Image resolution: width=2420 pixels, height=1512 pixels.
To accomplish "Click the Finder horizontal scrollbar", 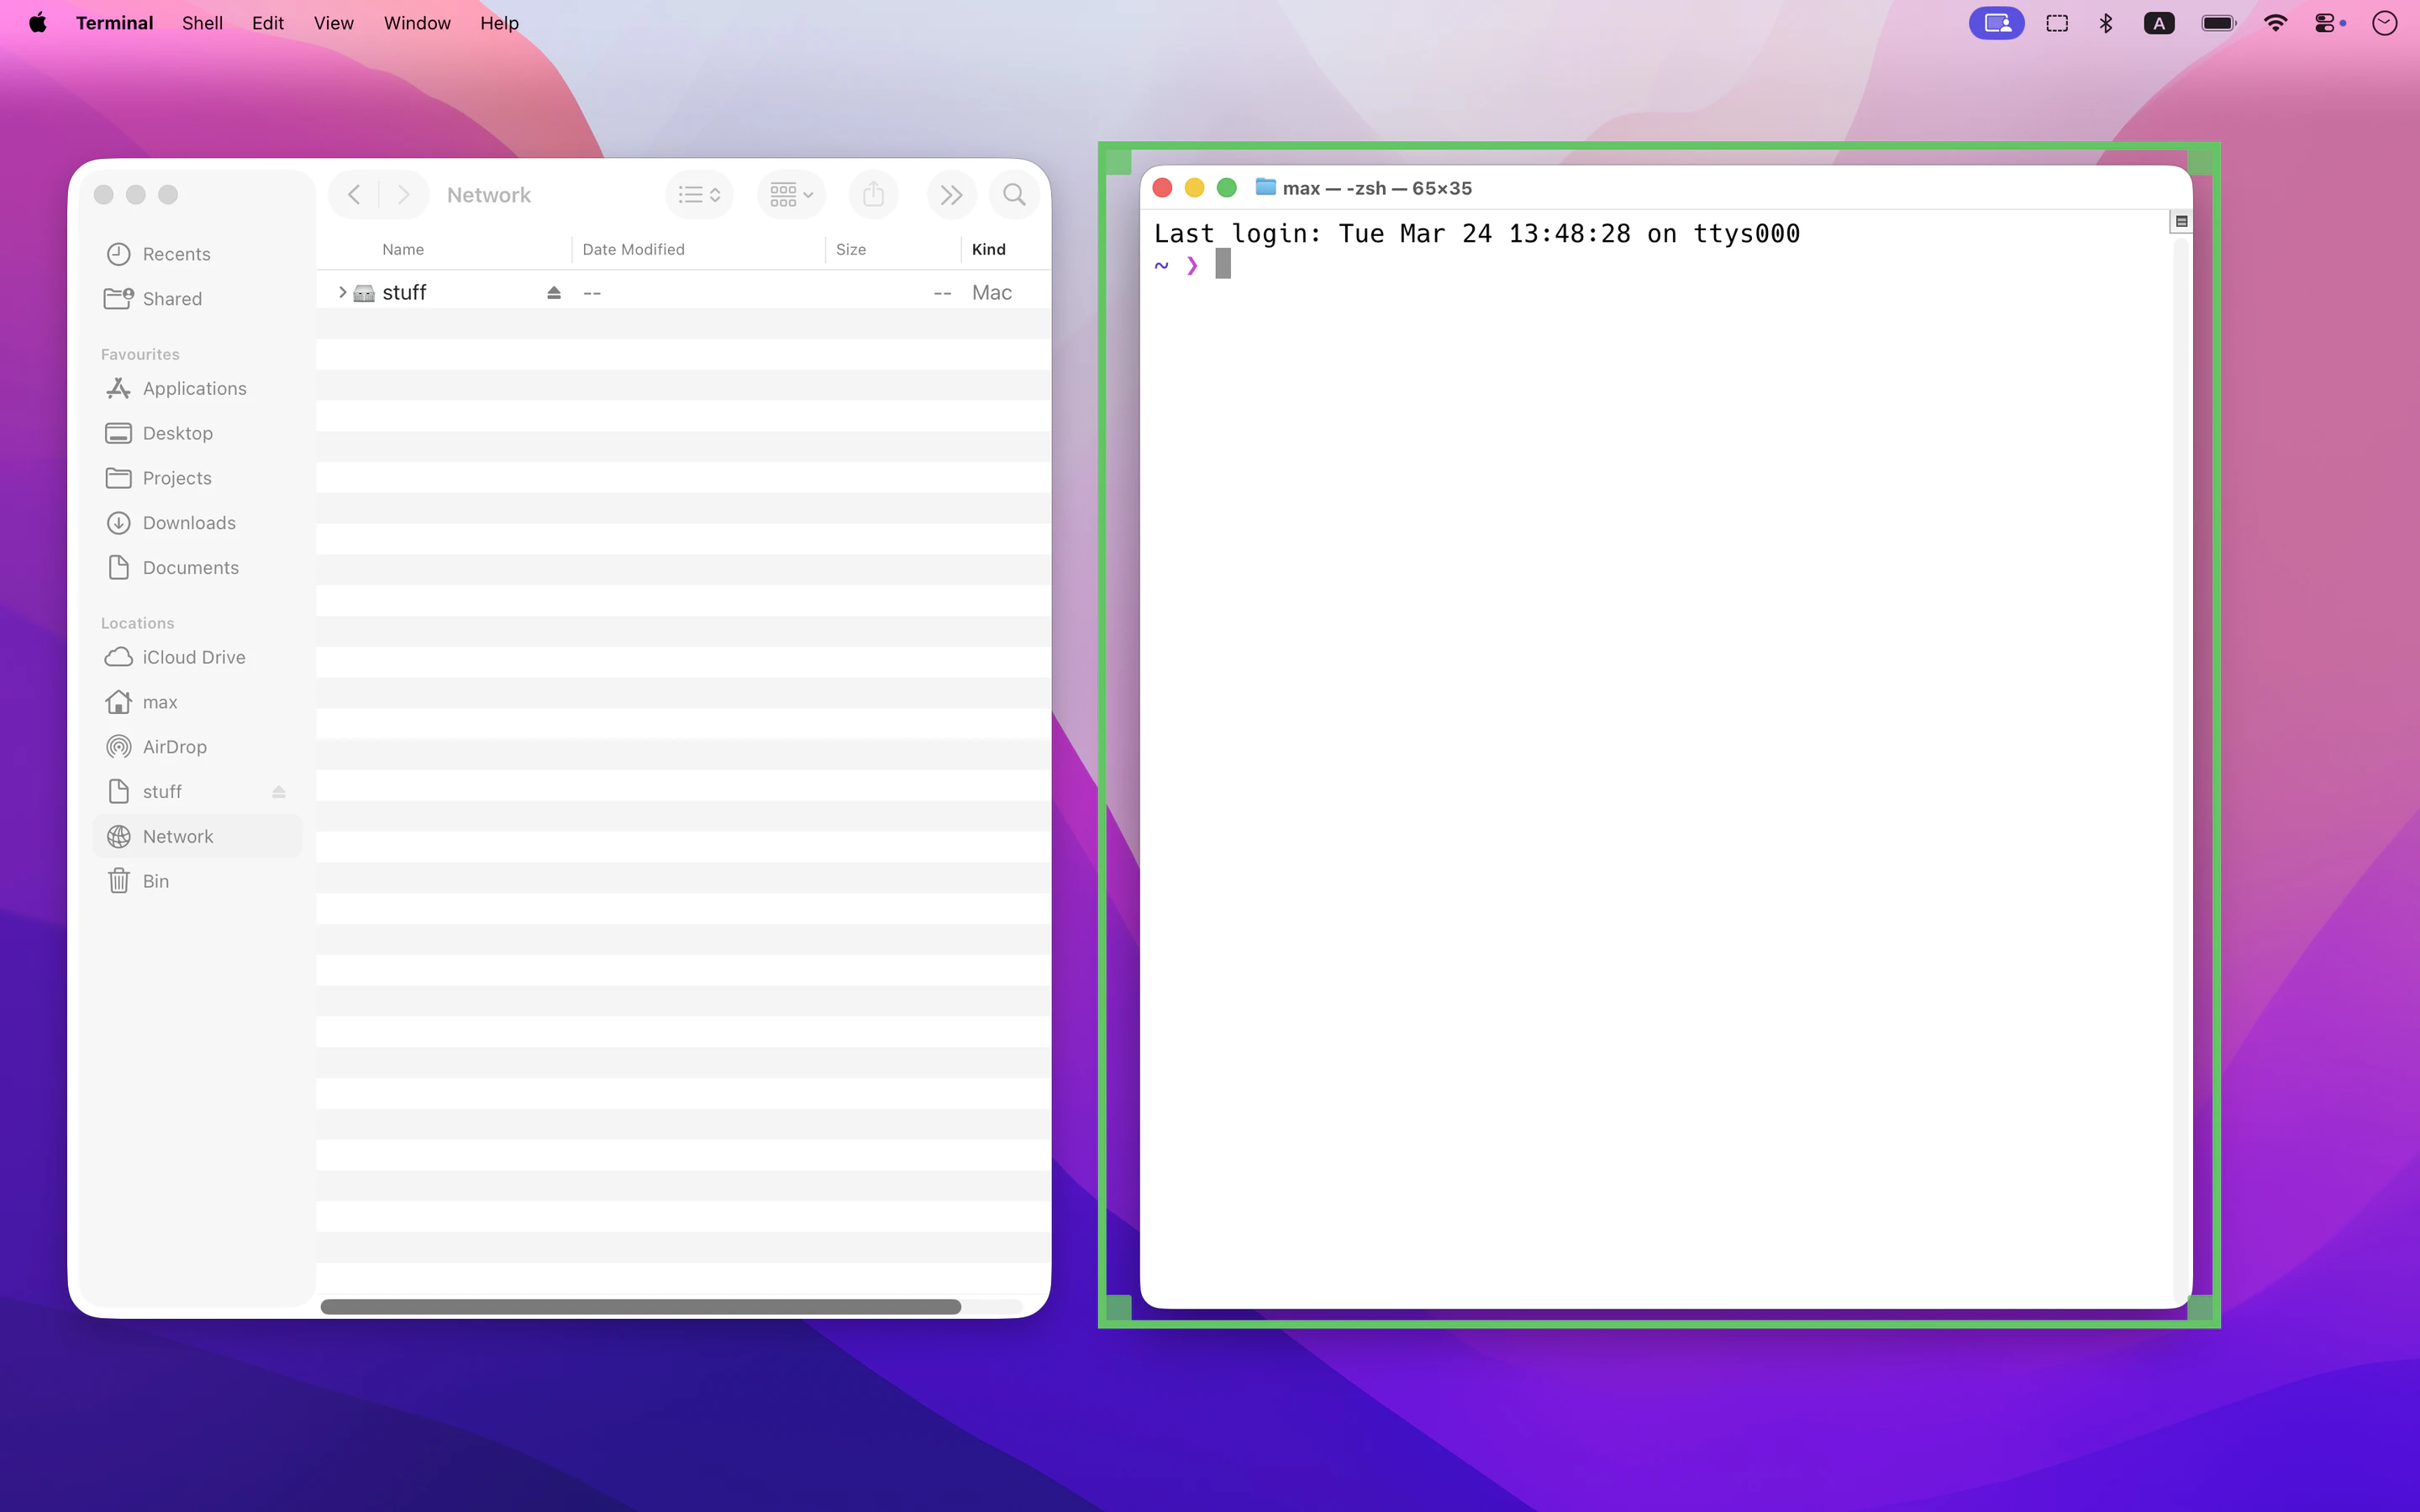I will 640,1307.
